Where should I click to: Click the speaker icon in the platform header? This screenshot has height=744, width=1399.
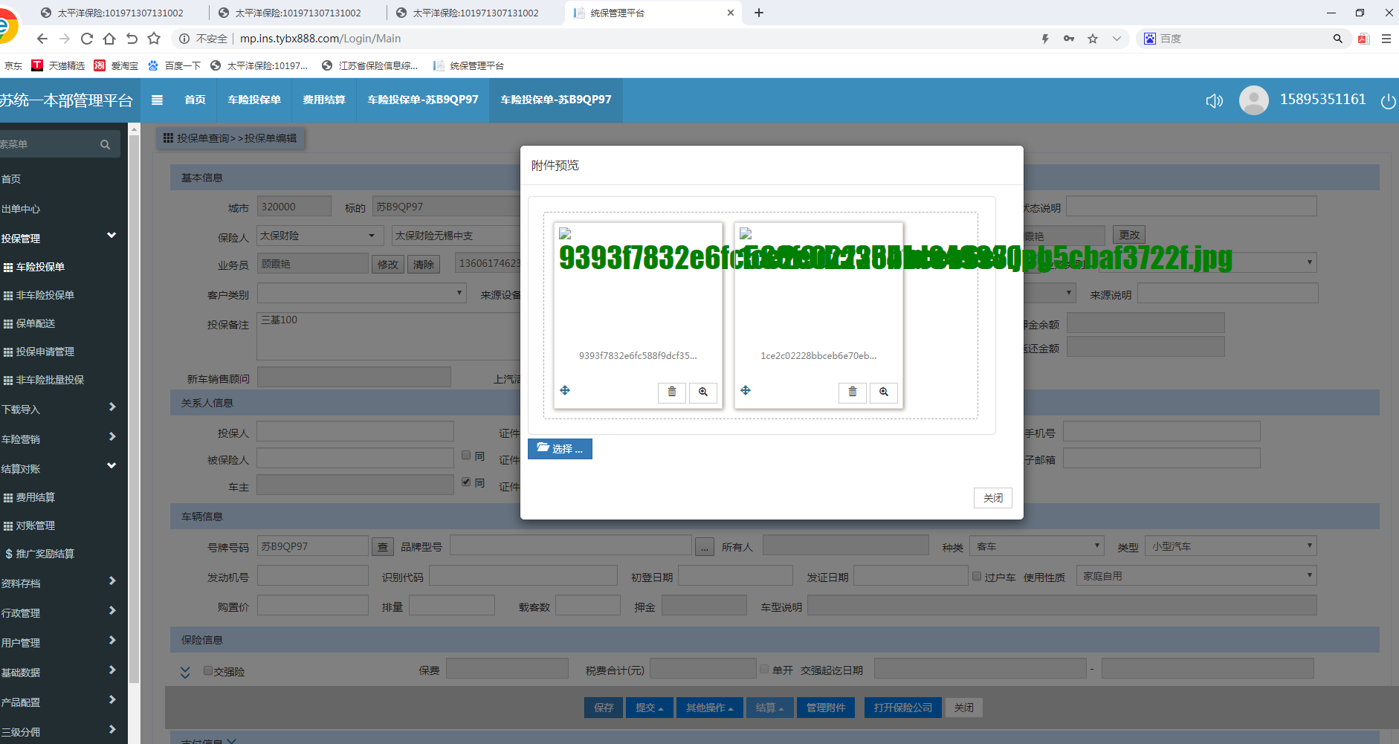pos(1215,100)
